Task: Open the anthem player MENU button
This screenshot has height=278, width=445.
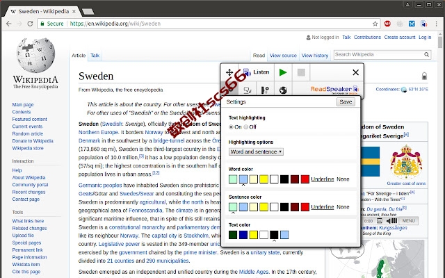Action: [408, 221]
